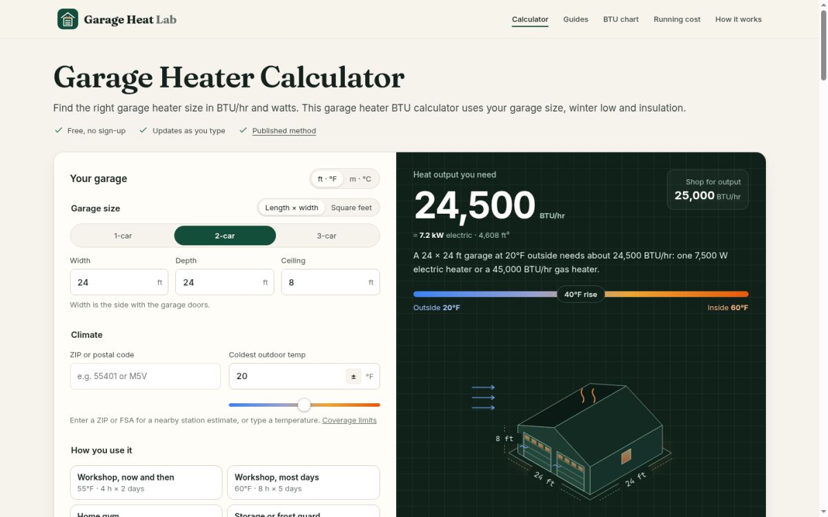
Task: Select Square feet size mode
Action: [x=351, y=207]
